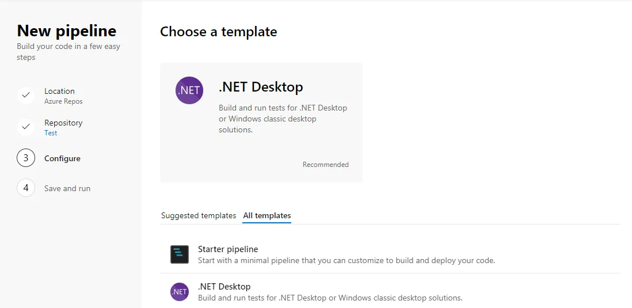This screenshot has width=632, height=308.
Task: Click the .NET Desktop list item icon
Action: (x=180, y=292)
